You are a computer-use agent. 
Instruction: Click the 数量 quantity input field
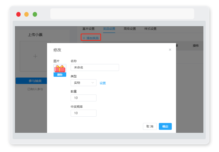coord(83,98)
